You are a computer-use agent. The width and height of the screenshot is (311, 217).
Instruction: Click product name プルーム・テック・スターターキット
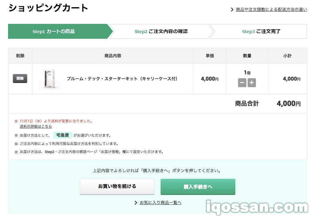coord(122,79)
